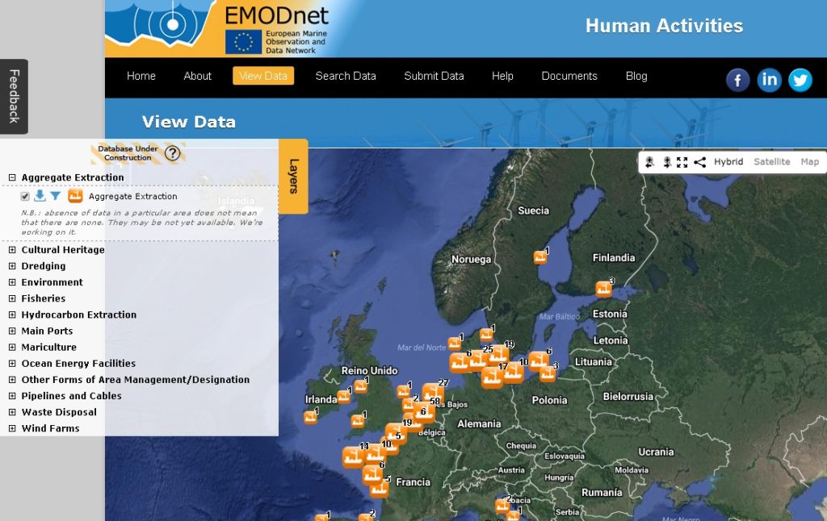
Task: Click the blue download icon for Aggregate Extraction
Action: (40, 197)
